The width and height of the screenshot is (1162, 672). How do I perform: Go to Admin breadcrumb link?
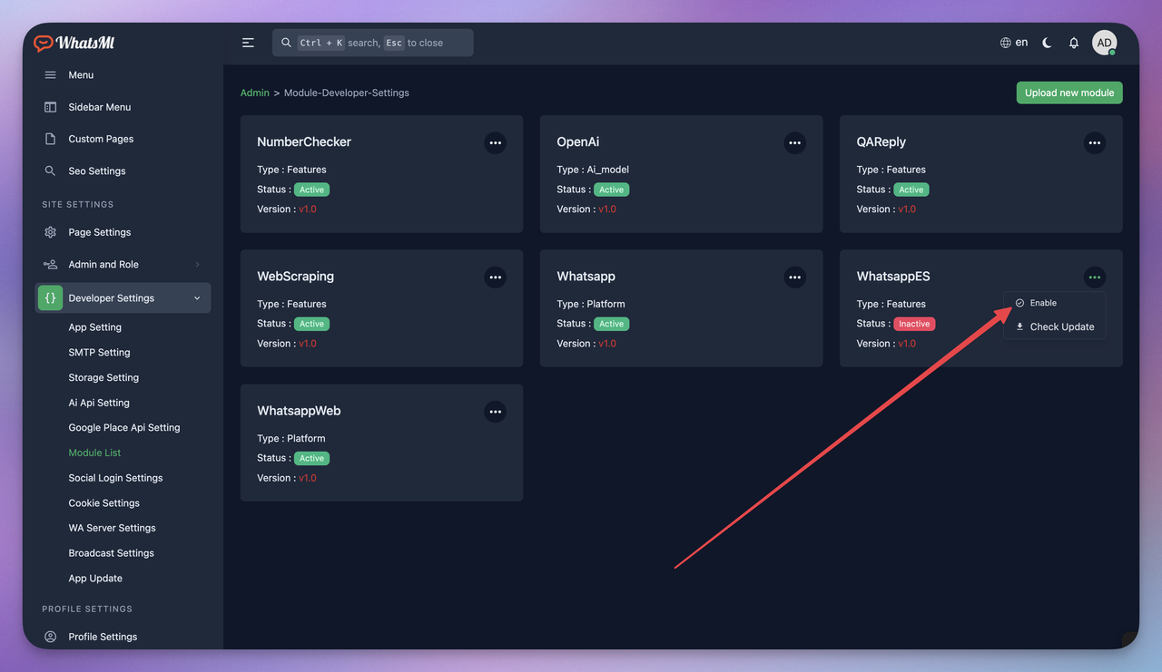(254, 93)
